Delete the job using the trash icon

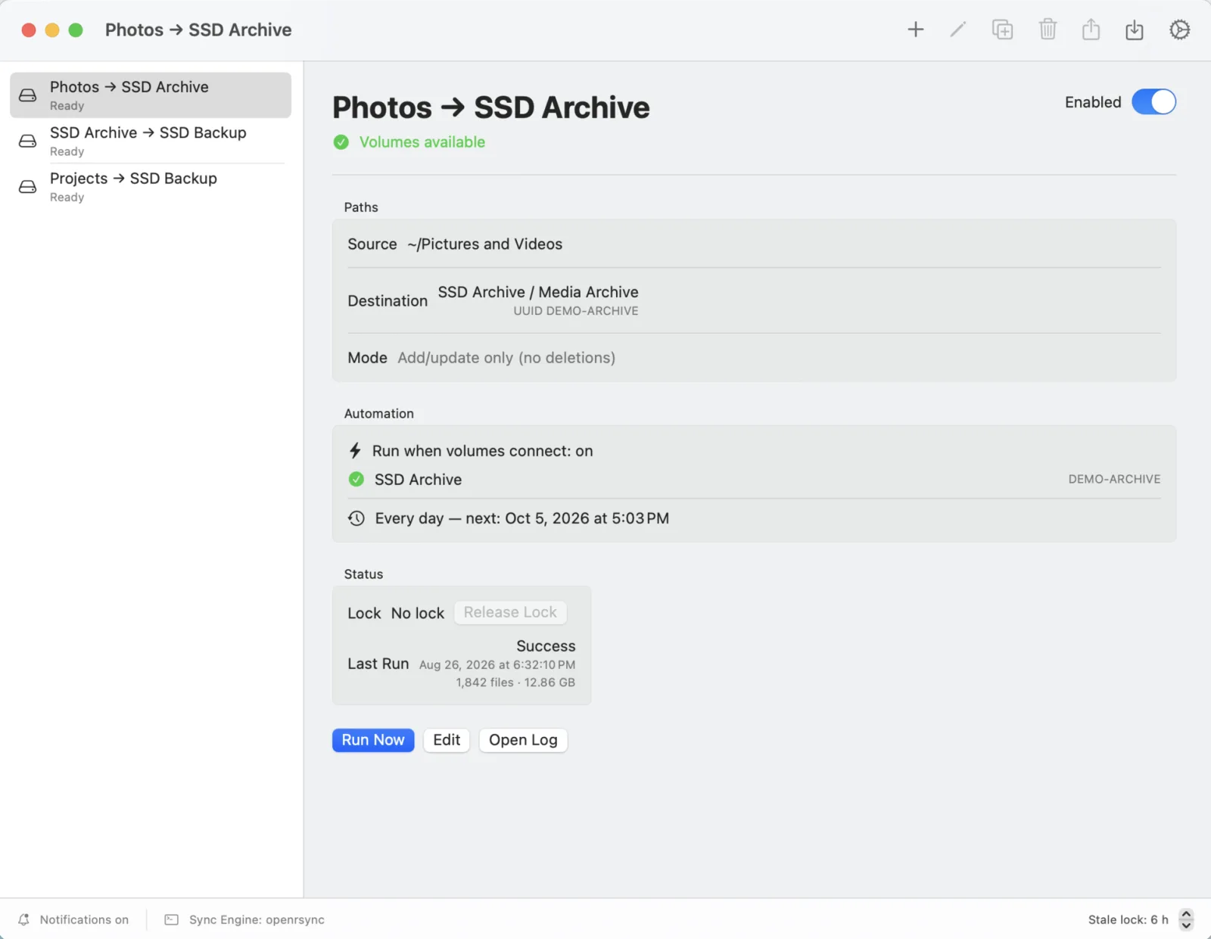coord(1048,30)
